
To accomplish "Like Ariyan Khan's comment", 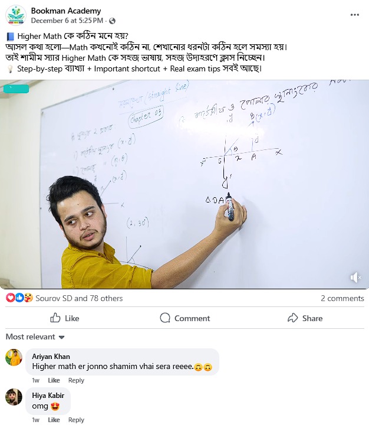I will [54, 380].
